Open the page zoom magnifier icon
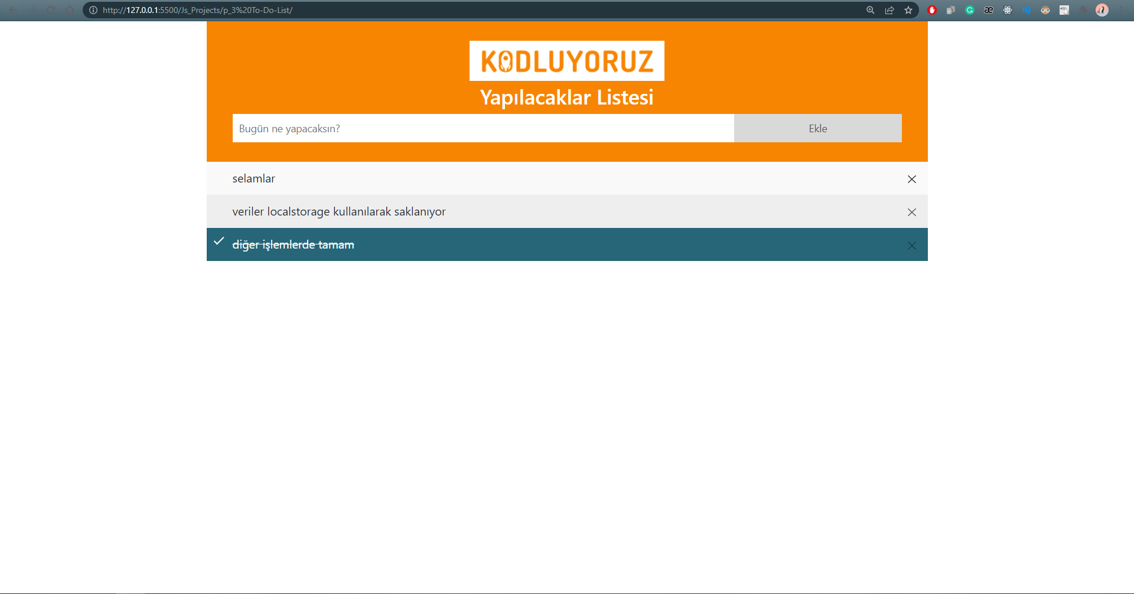This screenshot has height=594, width=1134. 870,10
